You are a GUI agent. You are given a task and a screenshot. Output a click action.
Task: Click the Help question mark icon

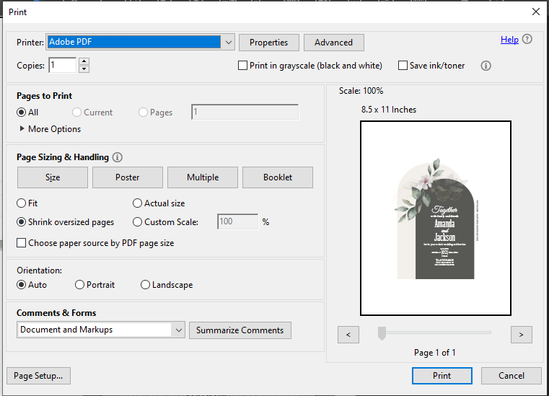point(527,39)
